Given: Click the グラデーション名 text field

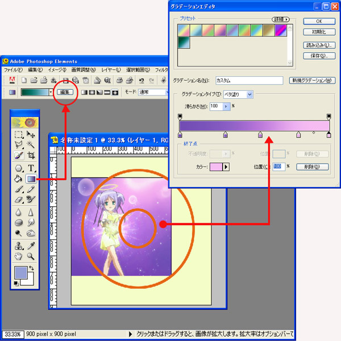Looking at the screenshot, I should 249,81.
